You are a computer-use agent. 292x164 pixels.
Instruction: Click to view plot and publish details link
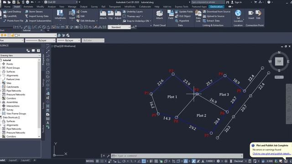271,154
